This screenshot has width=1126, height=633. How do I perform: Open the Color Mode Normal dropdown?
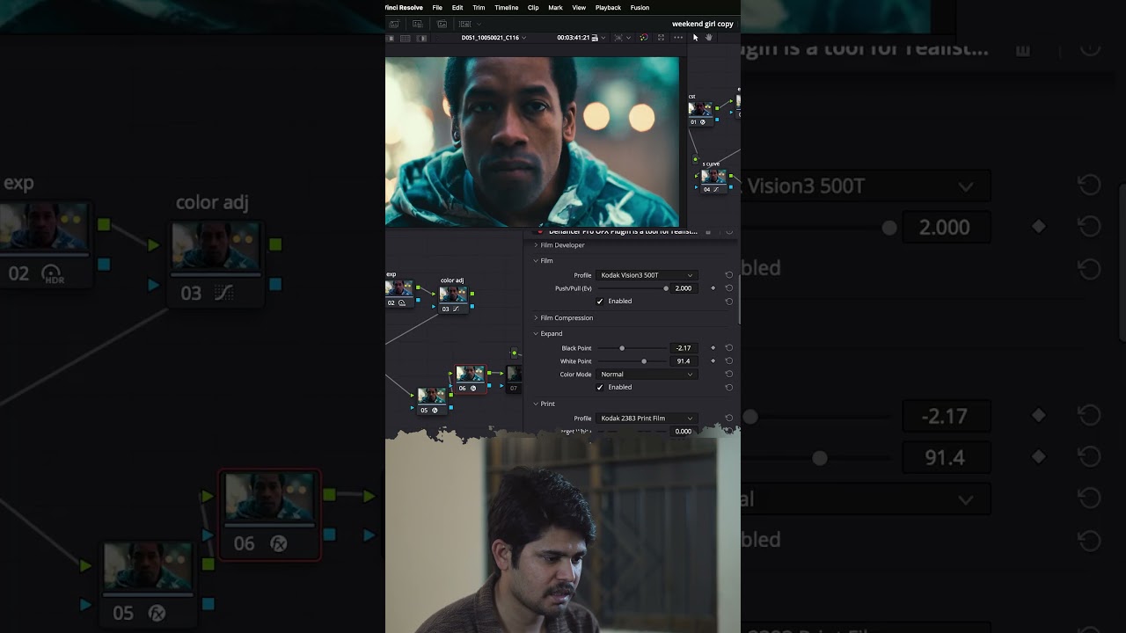(x=647, y=375)
